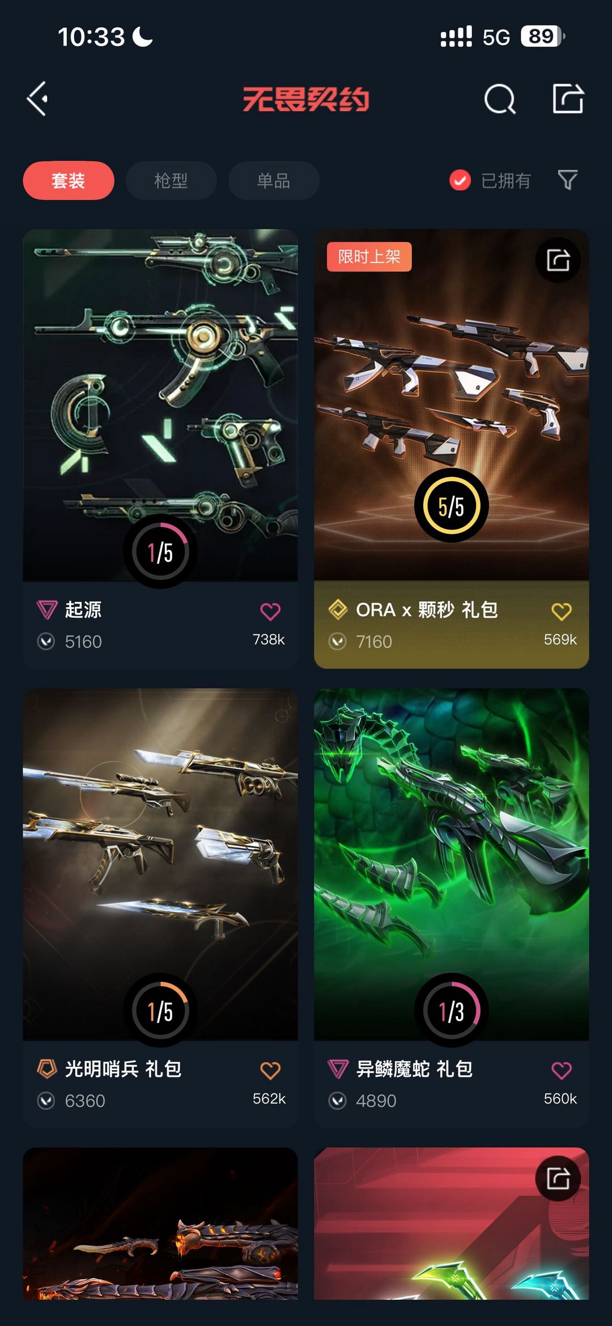This screenshot has width=612, height=1326.
Task: Tap the top-bar share icon
Action: (568, 99)
